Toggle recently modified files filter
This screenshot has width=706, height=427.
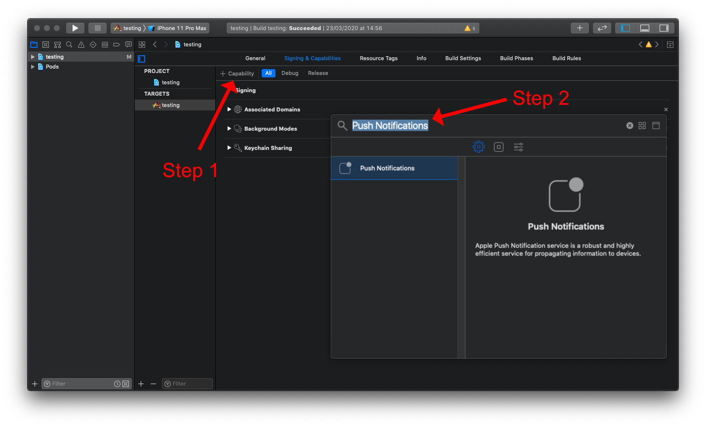117,384
